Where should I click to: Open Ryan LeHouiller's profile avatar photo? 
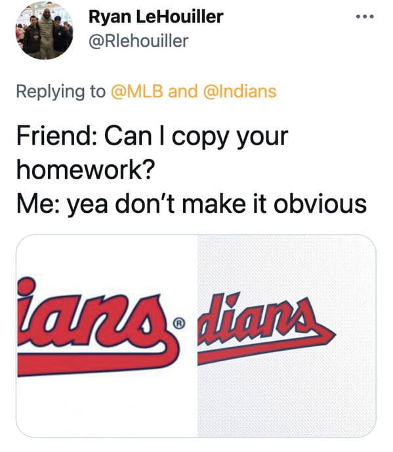[x=44, y=30]
